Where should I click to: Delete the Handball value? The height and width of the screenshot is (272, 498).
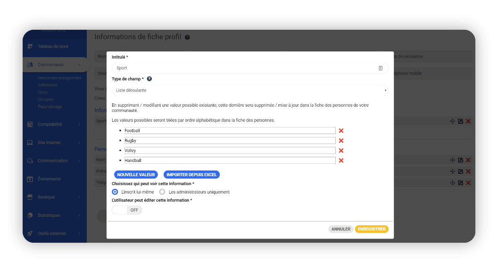pos(341,161)
